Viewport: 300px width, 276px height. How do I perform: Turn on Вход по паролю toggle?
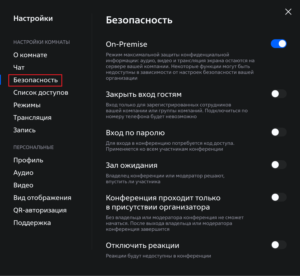coord(279,132)
